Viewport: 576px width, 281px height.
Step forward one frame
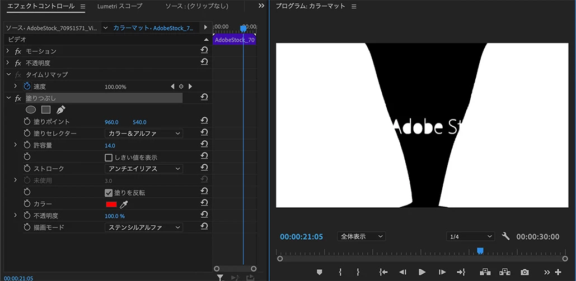[x=442, y=272]
